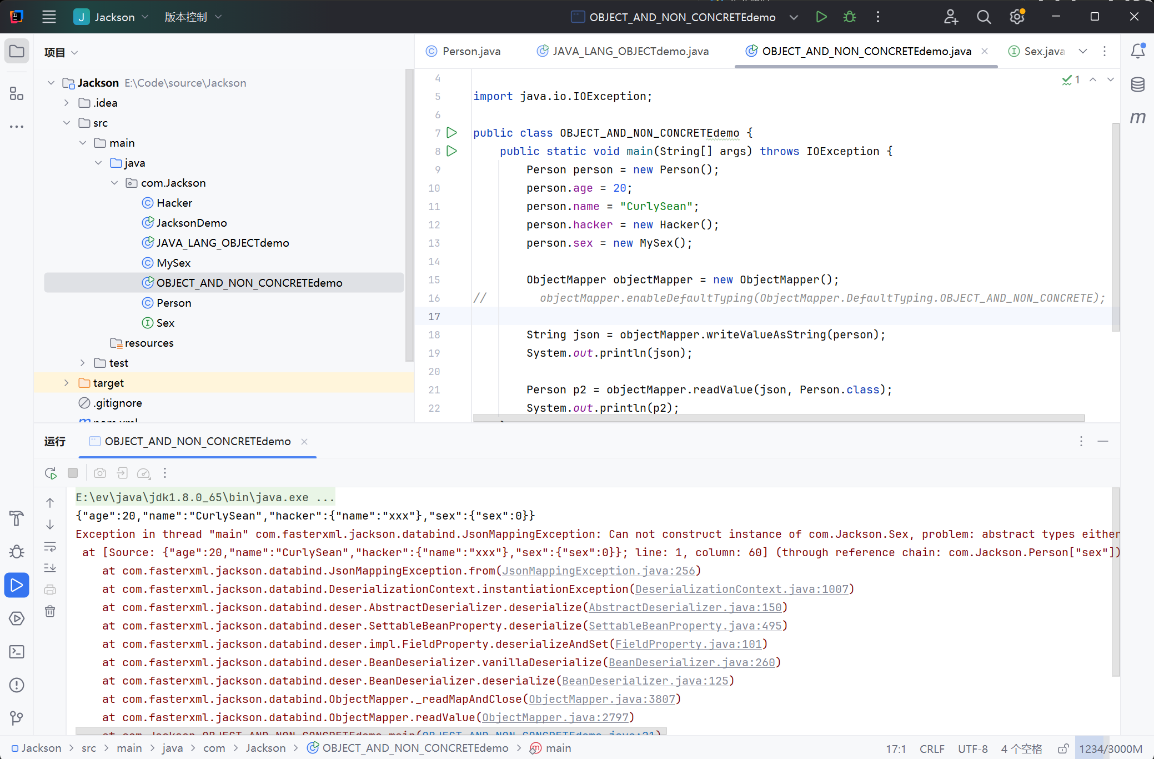Screen dimensions: 1154x759
Task: Open the Problems tool window
Action: point(17,685)
